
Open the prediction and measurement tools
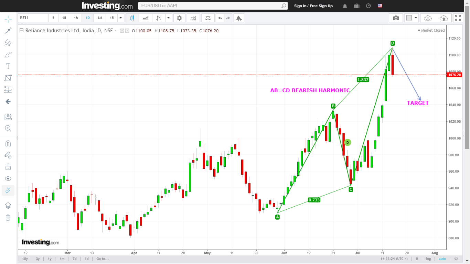[x=8, y=90]
